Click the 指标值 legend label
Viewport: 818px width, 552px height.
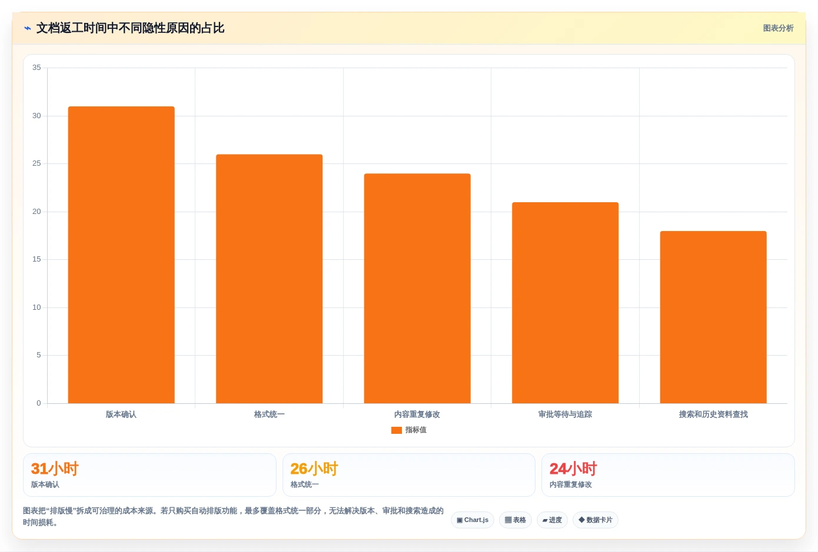415,430
